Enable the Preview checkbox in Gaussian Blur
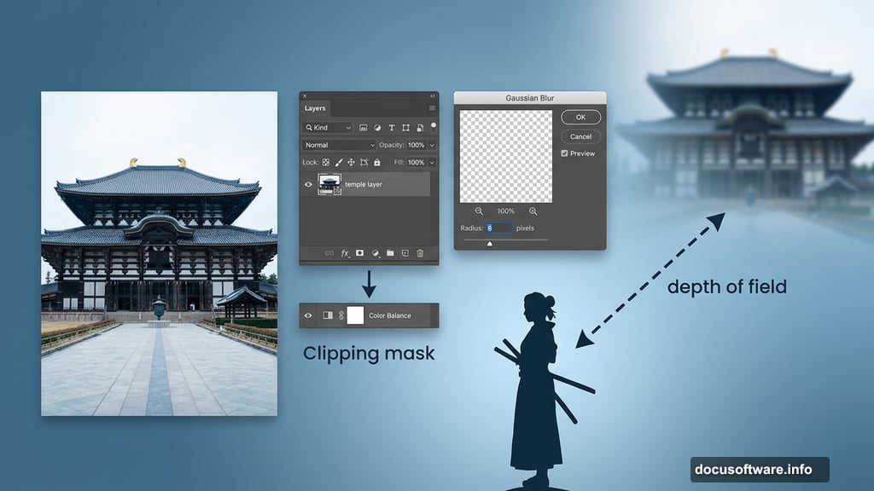 point(564,153)
